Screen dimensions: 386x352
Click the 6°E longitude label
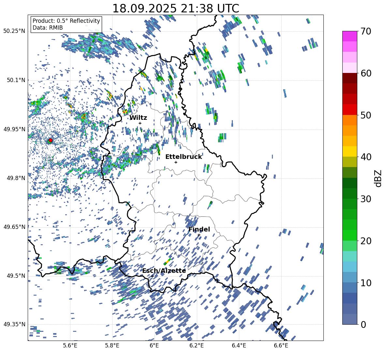[x=154, y=345]
